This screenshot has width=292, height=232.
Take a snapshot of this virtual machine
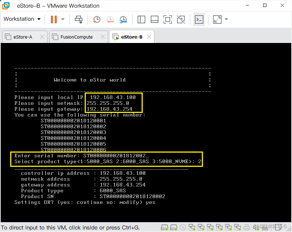97,19
